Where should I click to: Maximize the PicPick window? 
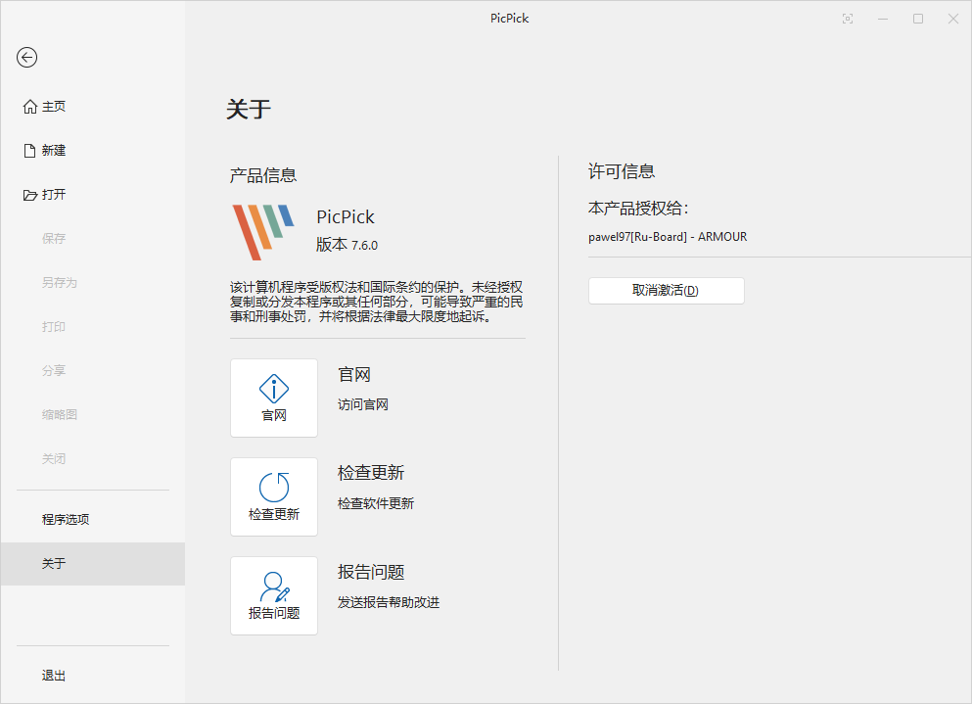918,19
